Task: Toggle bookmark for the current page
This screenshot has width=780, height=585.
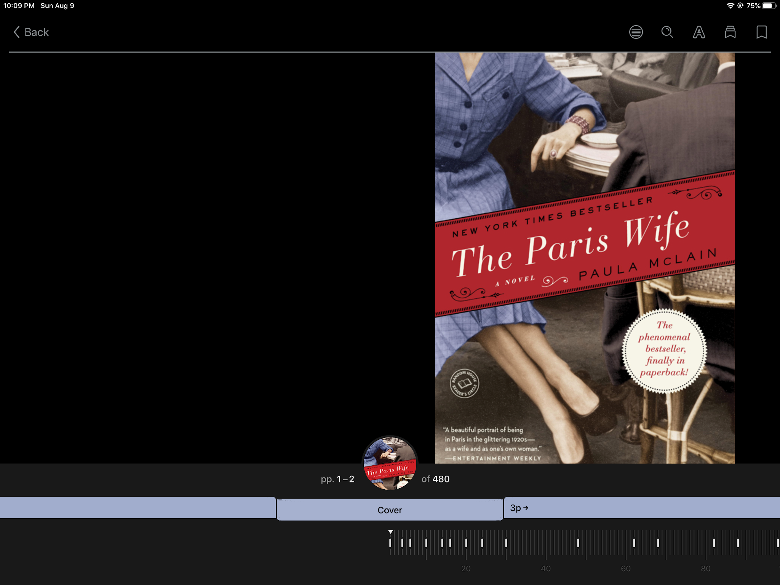Action: [x=761, y=32]
